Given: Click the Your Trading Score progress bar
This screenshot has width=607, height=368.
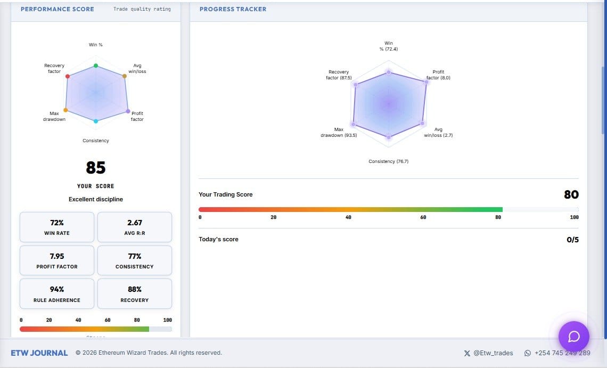Looking at the screenshot, I should click(388, 210).
